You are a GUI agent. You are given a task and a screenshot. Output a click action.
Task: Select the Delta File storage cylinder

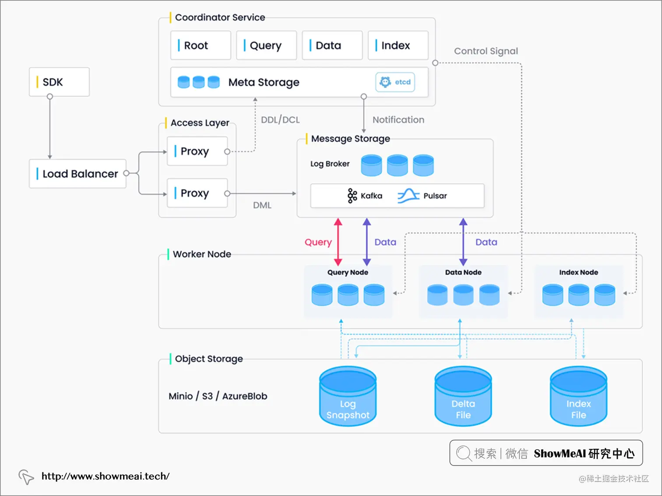463,396
